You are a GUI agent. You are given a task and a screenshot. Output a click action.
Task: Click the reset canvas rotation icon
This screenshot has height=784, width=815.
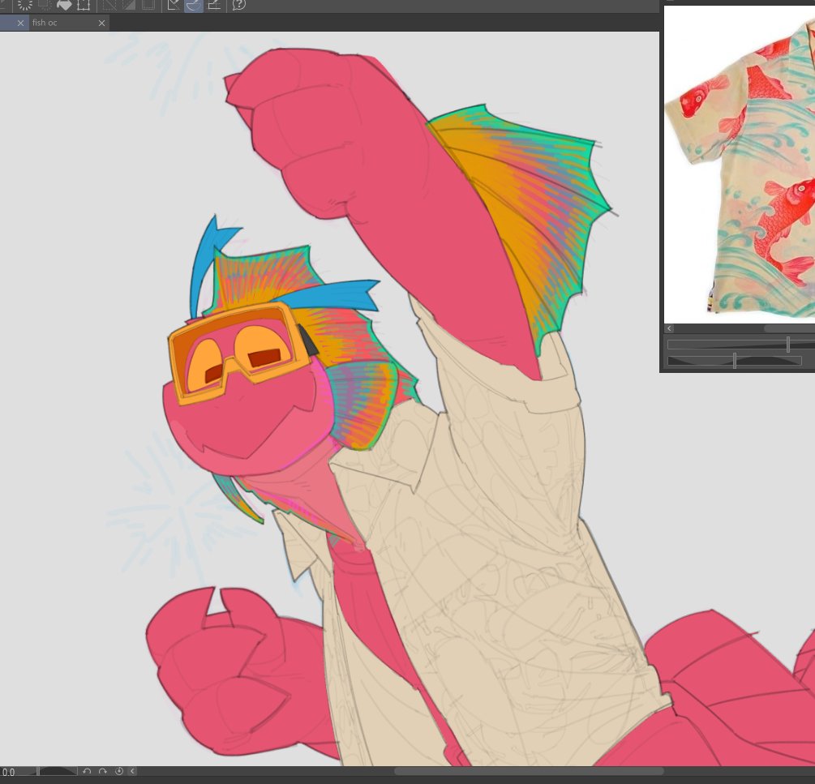[x=119, y=771]
